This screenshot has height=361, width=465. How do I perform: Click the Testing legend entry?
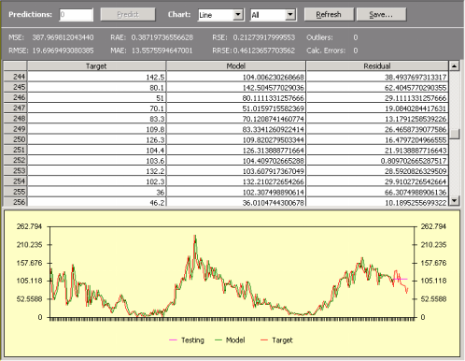pos(187,340)
